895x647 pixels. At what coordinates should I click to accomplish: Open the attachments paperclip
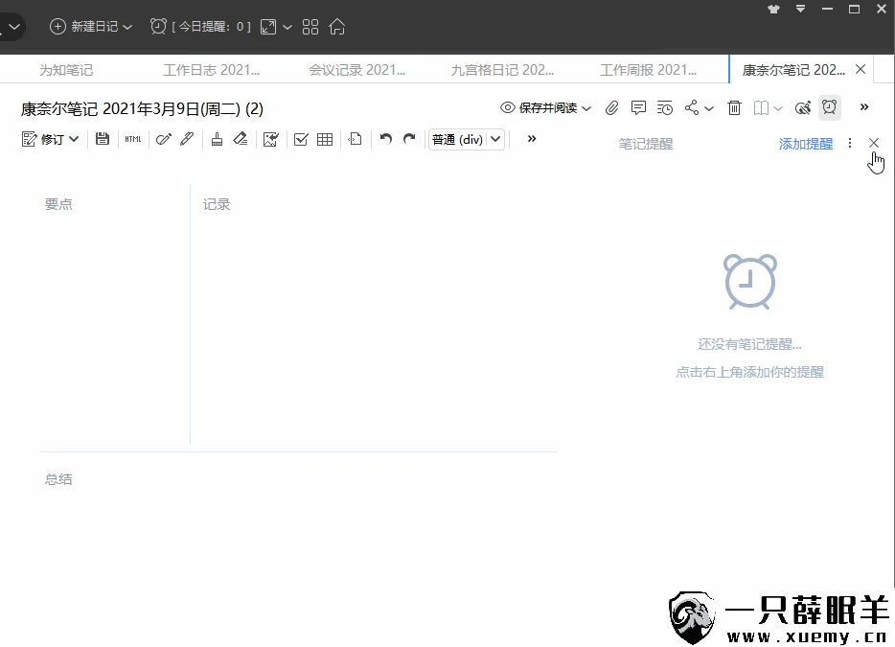point(612,107)
